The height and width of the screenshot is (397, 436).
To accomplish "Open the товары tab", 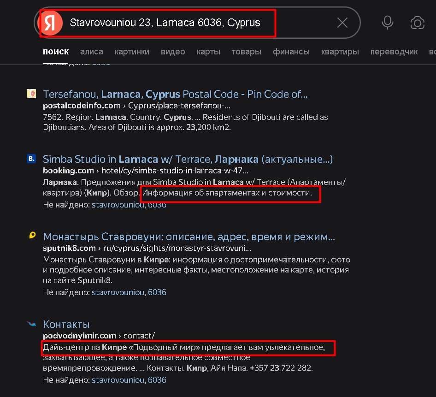I will 246,52.
